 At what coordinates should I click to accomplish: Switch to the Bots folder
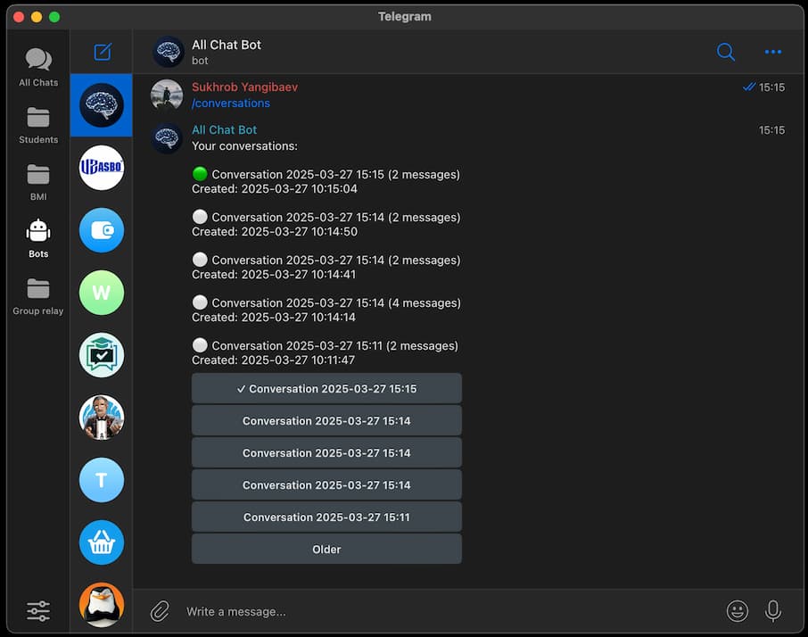pos(38,238)
